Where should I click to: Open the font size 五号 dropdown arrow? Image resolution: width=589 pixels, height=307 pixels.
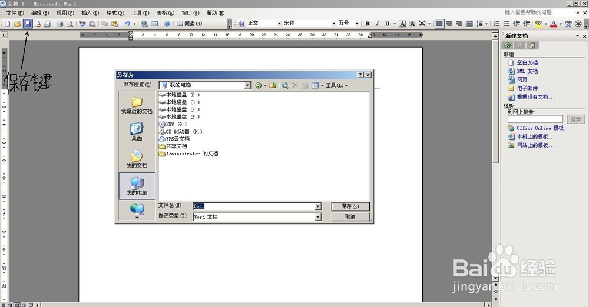358,24
